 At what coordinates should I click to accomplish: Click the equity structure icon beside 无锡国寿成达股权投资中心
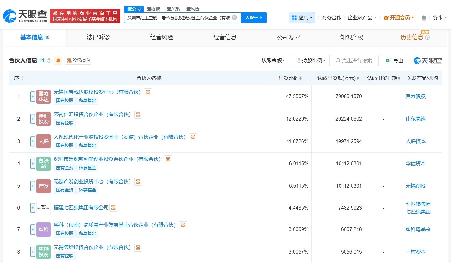(148, 92)
